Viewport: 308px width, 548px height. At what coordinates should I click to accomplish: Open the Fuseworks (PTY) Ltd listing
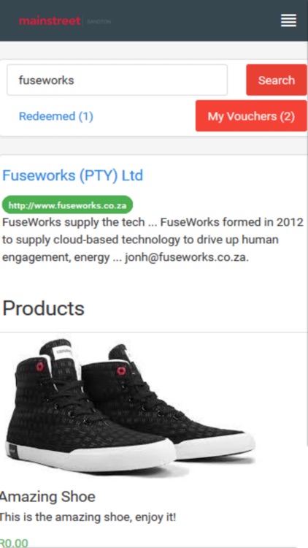click(73, 175)
